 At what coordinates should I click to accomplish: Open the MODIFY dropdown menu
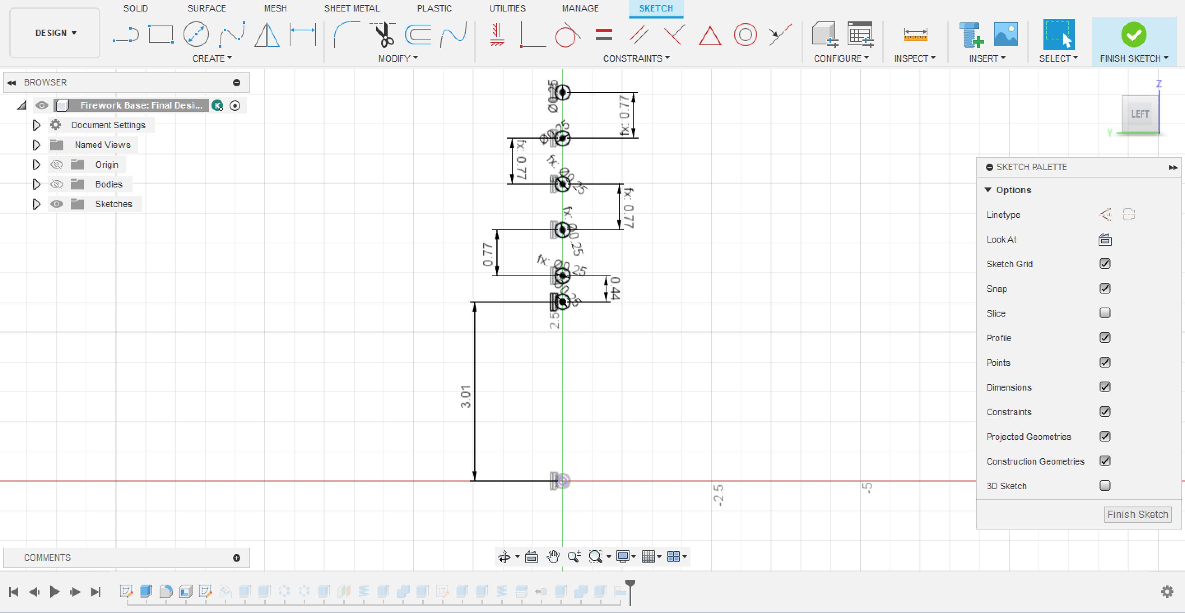point(398,58)
